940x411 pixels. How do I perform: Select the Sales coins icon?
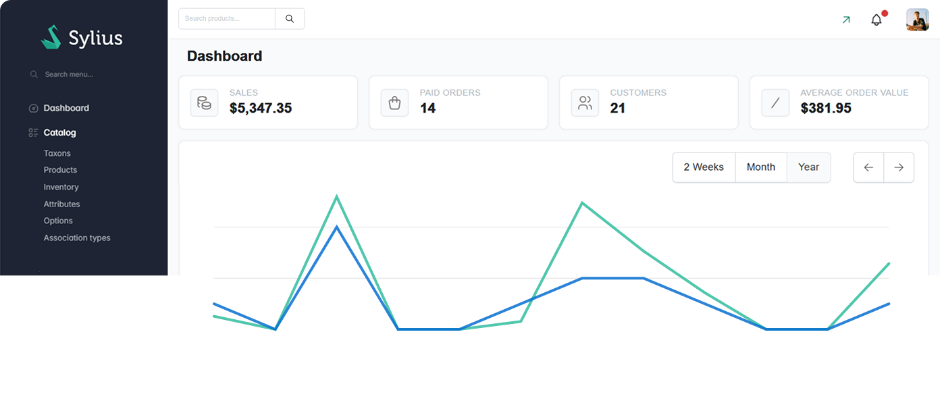coord(204,102)
